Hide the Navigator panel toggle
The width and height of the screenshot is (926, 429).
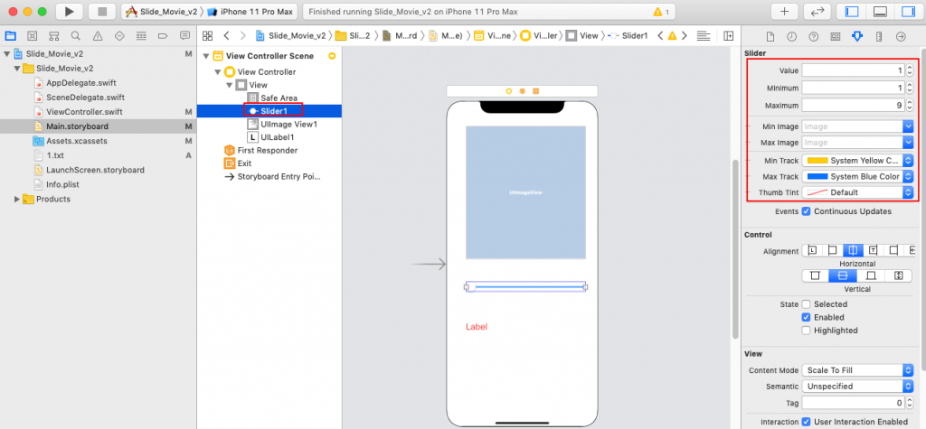click(x=852, y=11)
